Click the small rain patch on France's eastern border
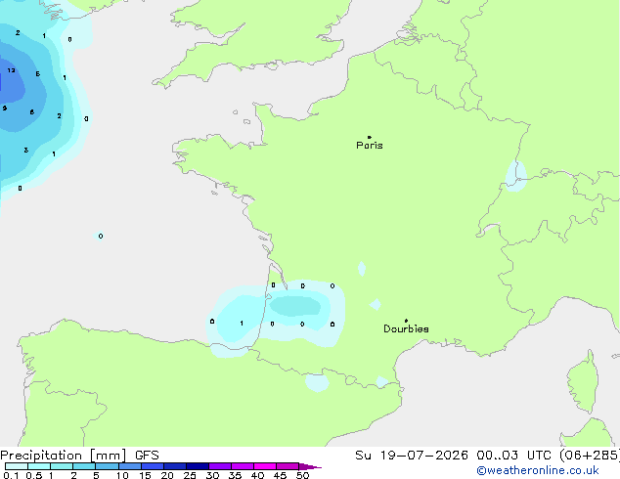Viewport: 620px width, 479px height. tap(516, 176)
